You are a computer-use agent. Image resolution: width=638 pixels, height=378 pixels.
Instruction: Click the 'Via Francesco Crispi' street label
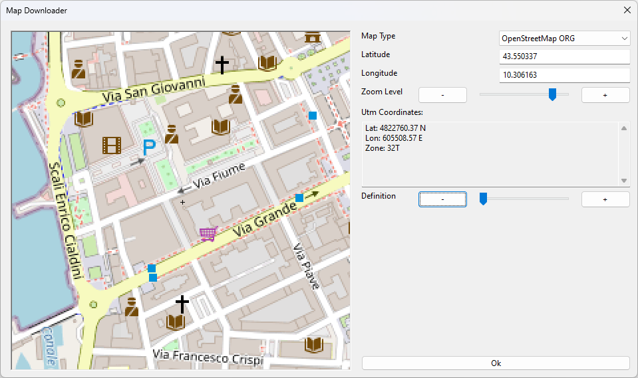pos(208,357)
